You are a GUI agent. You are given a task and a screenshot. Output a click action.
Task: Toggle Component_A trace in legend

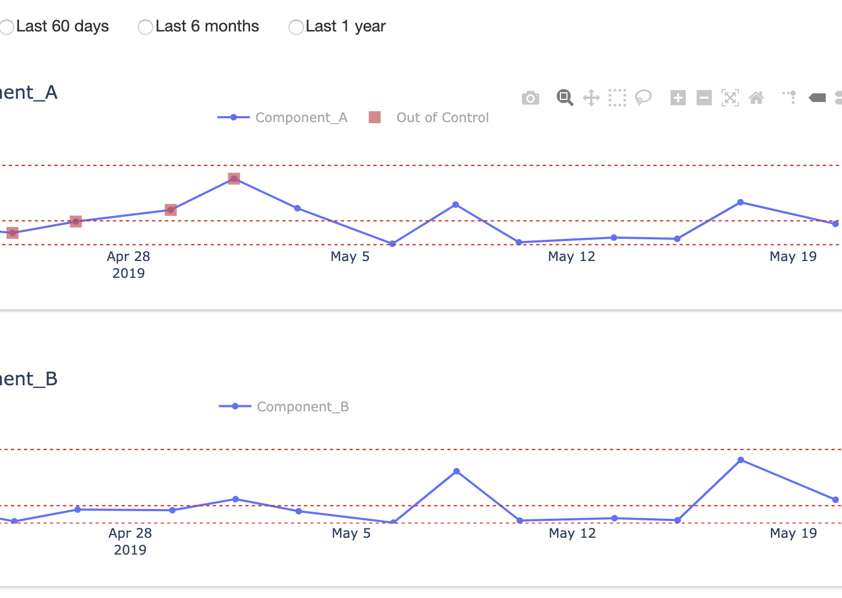point(301,118)
